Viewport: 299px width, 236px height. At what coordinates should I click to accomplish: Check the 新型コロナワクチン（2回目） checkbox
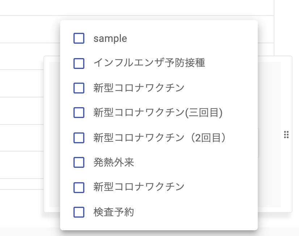coord(79,138)
